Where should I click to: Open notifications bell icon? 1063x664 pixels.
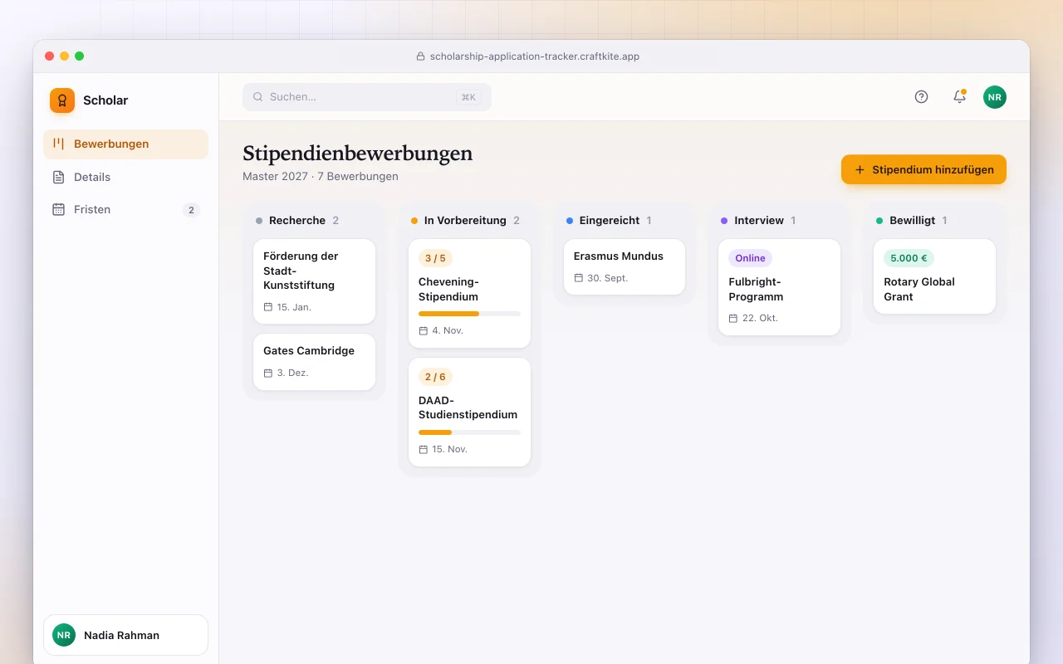click(x=959, y=96)
